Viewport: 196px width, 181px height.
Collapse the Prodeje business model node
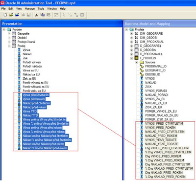tap(126, 29)
